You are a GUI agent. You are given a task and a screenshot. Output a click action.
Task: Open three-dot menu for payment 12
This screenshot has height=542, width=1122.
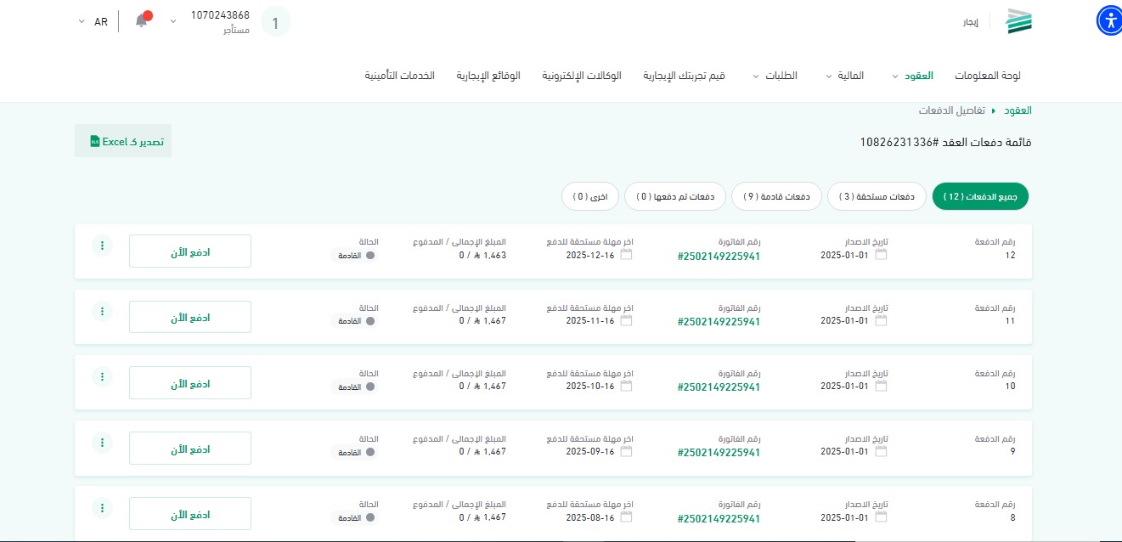click(x=102, y=246)
